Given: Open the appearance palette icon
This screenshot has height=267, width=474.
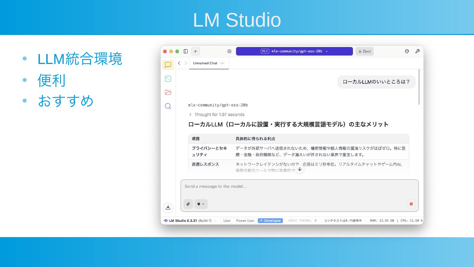Looking at the screenshot, I should (x=407, y=51).
